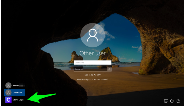Click the network connection icon
The height and width of the screenshot is (106, 184).
pos(166,101)
